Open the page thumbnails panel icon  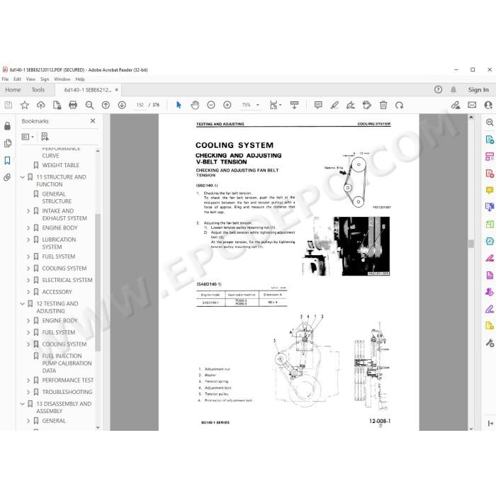[x=8, y=143]
